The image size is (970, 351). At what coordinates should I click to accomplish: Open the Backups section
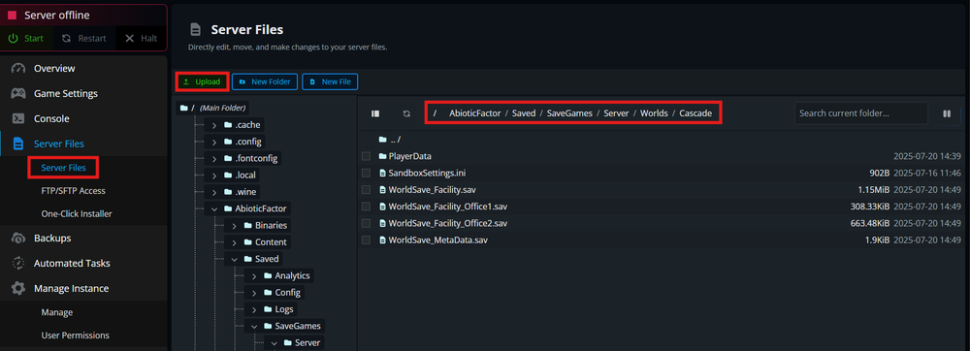[52, 238]
